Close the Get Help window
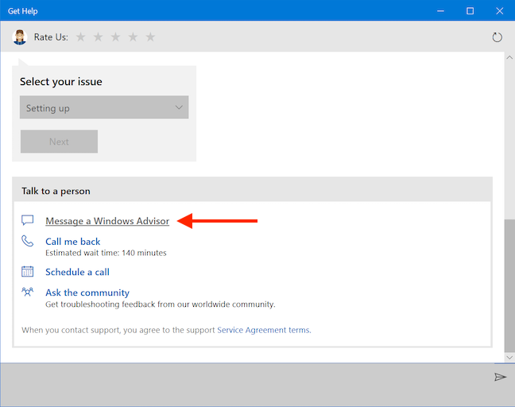 500,11
